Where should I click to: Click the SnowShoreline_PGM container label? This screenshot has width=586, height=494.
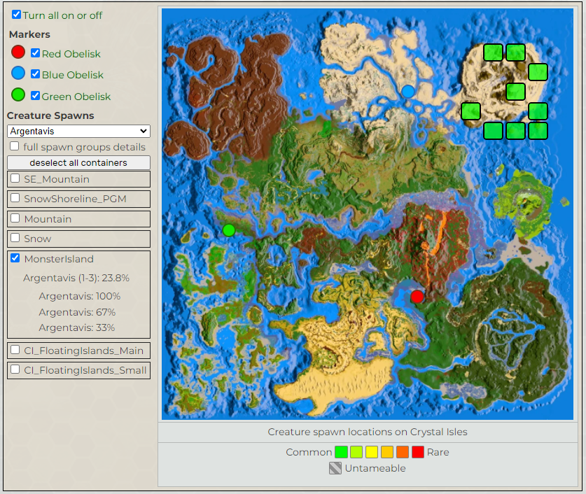75,199
